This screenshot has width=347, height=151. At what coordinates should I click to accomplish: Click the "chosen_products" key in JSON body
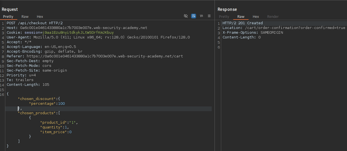click(37, 113)
